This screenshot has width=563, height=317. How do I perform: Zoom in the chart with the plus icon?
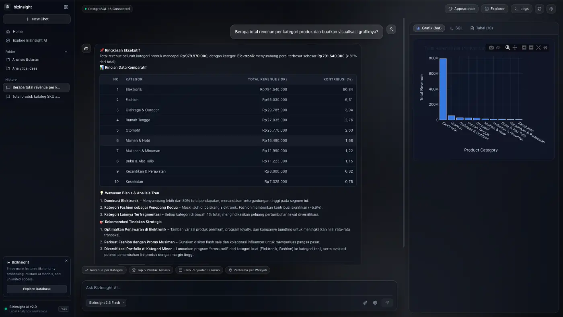[x=524, y=47]
